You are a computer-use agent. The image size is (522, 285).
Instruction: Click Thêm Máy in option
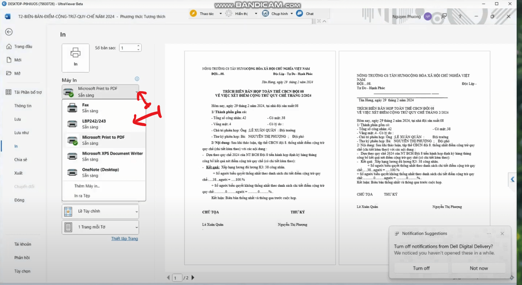click(87, 186)
